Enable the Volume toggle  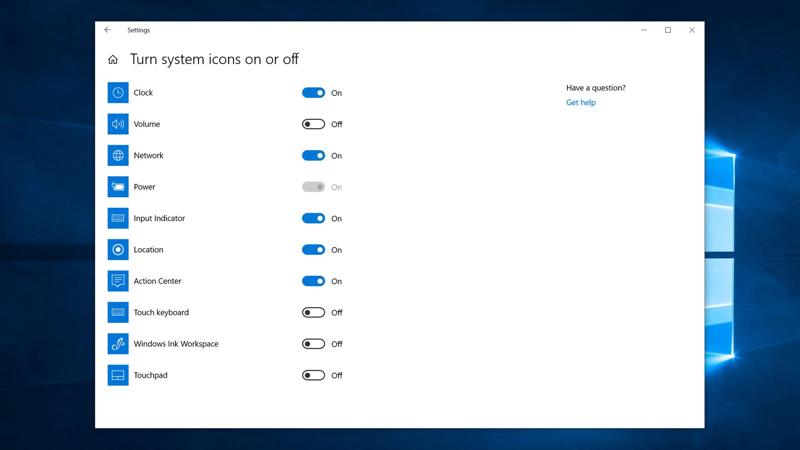point(313,124)
